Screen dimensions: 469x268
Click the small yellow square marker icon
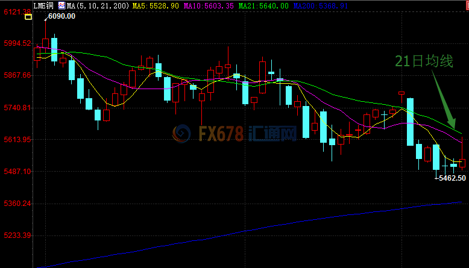click(28, 17)
